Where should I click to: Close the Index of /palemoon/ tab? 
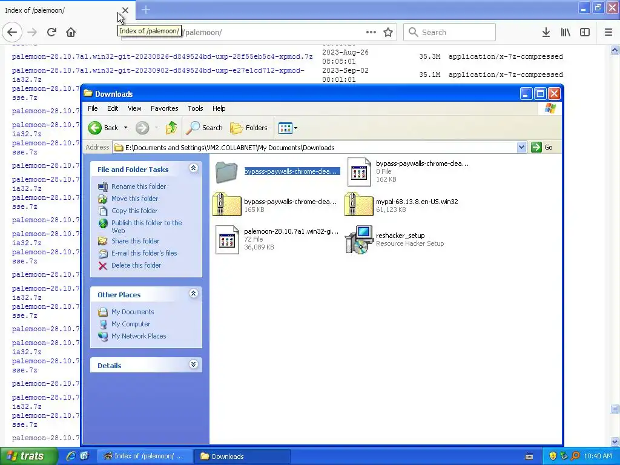coord(125,10)
